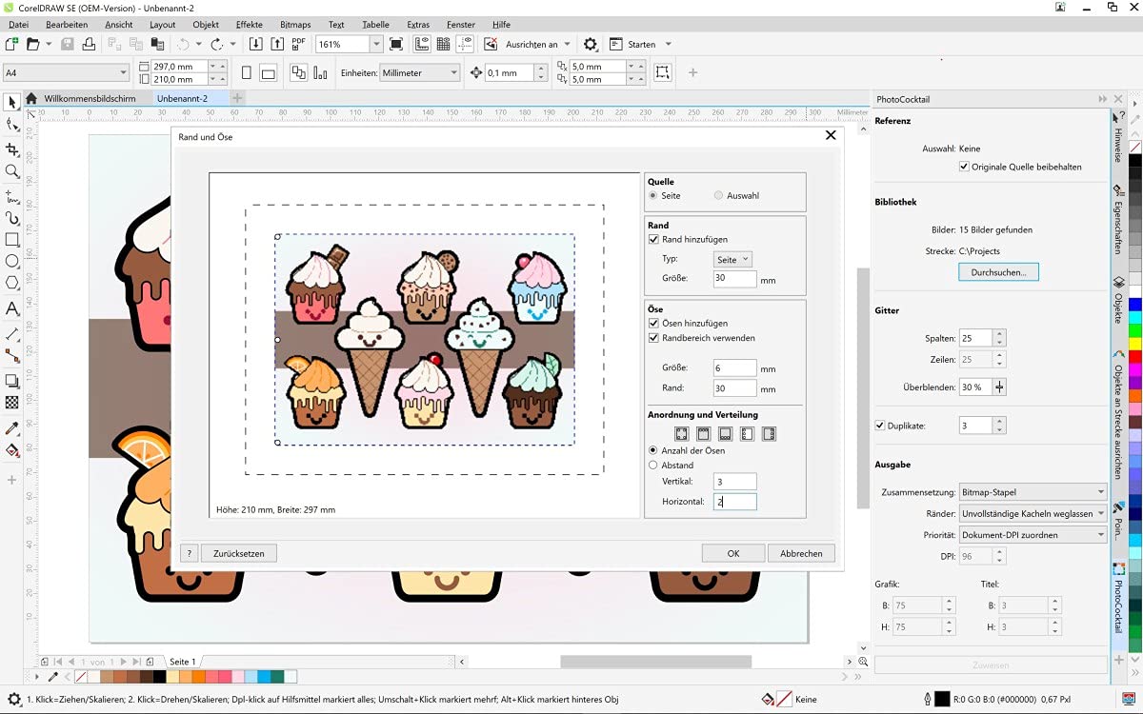This screenshot has width=1143, height=714.
Task: Open the Effekte menu
Action: [250, 24]
